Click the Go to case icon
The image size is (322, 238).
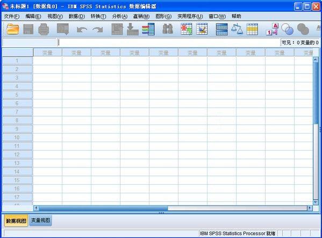point(117,29)
